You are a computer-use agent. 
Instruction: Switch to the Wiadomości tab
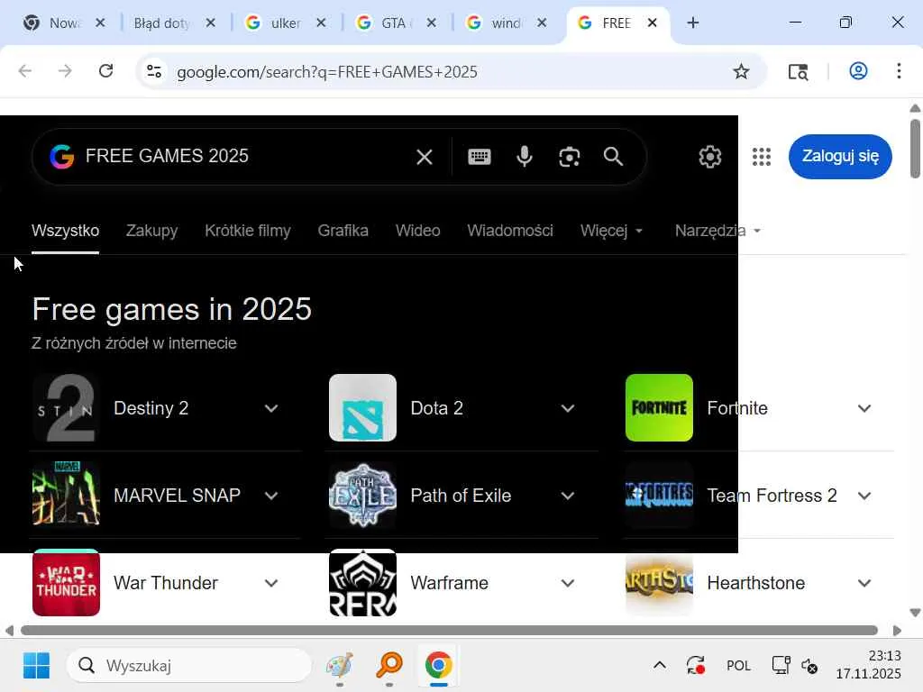510,231
